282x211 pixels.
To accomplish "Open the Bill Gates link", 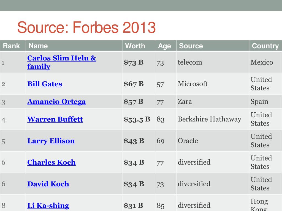I will (45, 84).
